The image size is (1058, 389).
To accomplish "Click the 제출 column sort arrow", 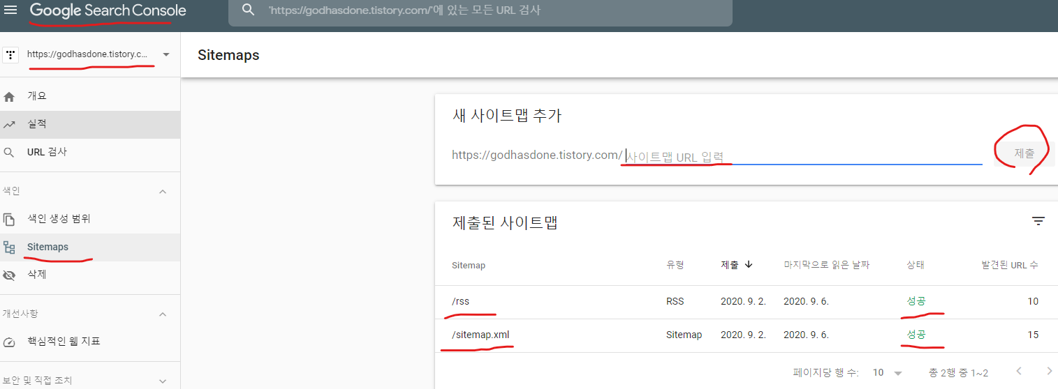I will point(749,264).
